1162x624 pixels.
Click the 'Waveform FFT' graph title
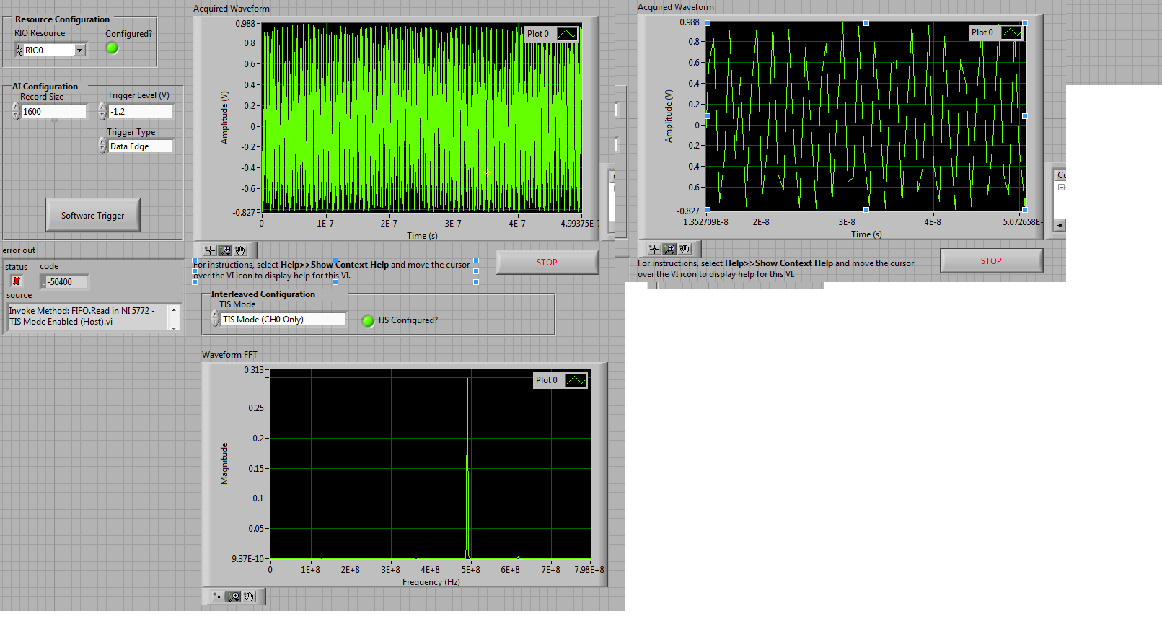(229, 355)
